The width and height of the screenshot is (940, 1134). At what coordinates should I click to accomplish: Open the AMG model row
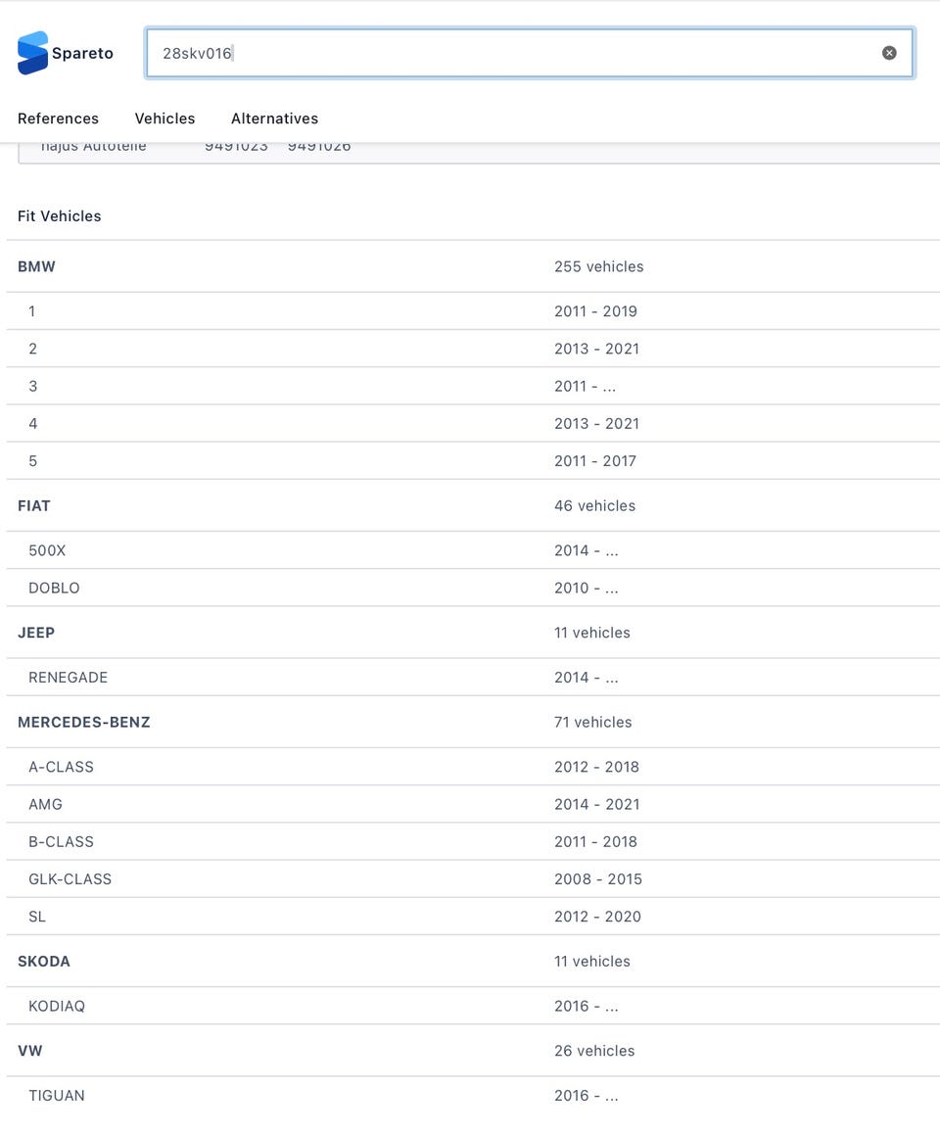pyautogui.click(x=473, y=804)
